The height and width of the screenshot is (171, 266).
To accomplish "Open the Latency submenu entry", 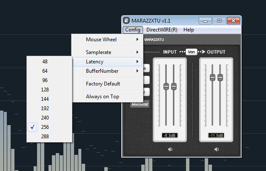I will [107, 62].
